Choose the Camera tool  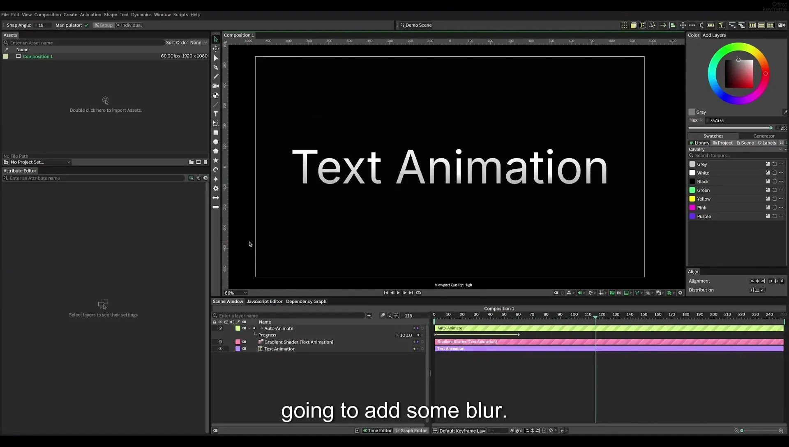(215, 86)
